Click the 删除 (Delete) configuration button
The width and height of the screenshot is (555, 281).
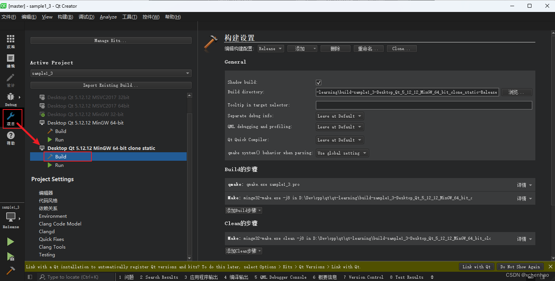(x=335, y=49)
